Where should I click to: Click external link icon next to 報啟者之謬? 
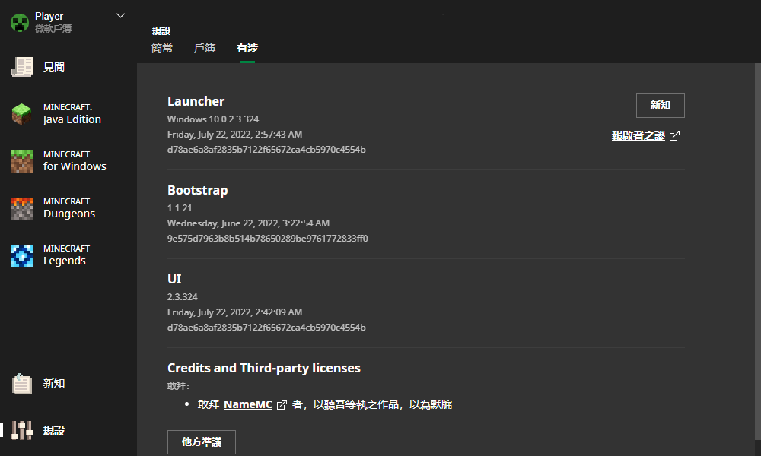coord(674,136)
